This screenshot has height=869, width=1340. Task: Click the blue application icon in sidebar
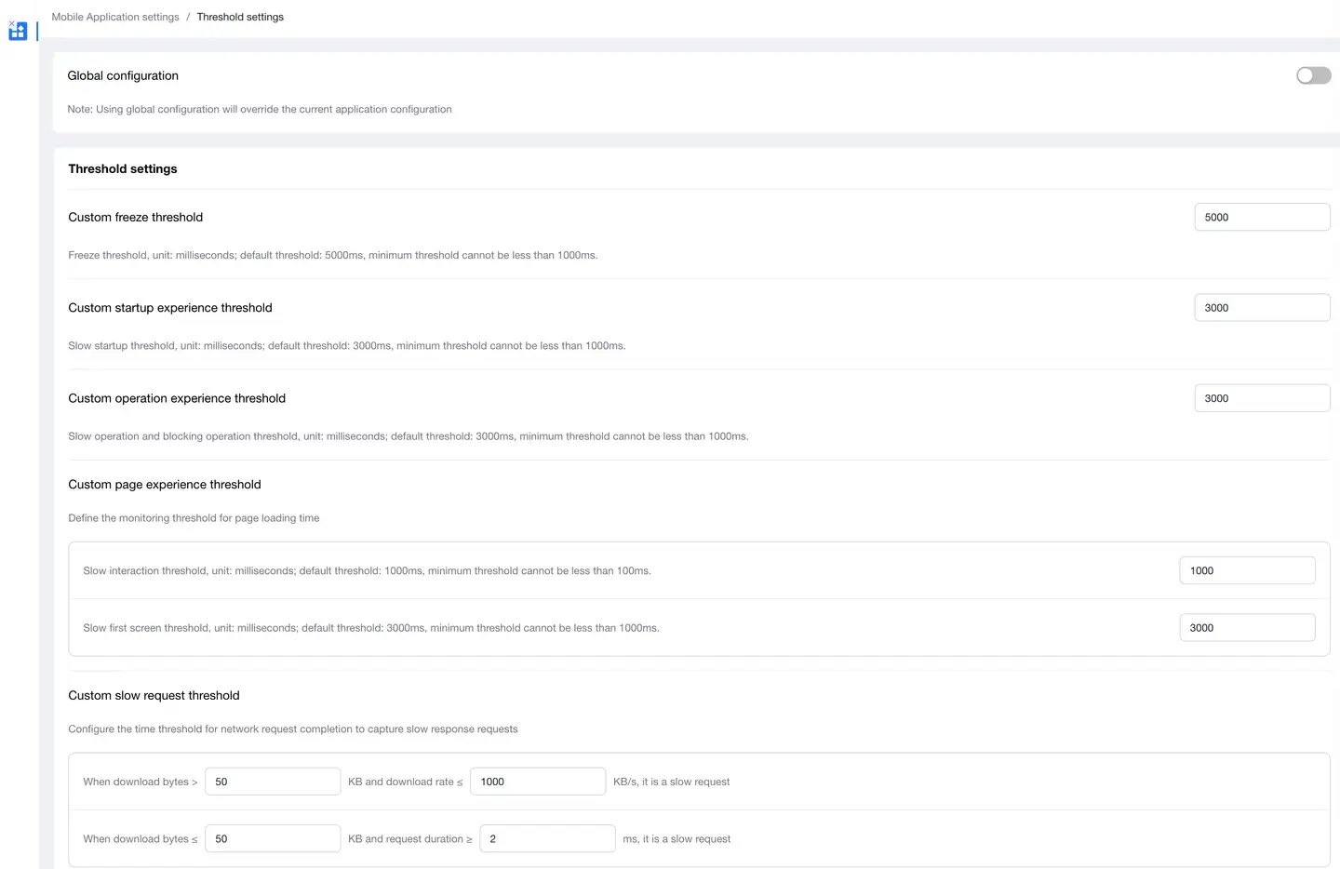coord(18,33)
